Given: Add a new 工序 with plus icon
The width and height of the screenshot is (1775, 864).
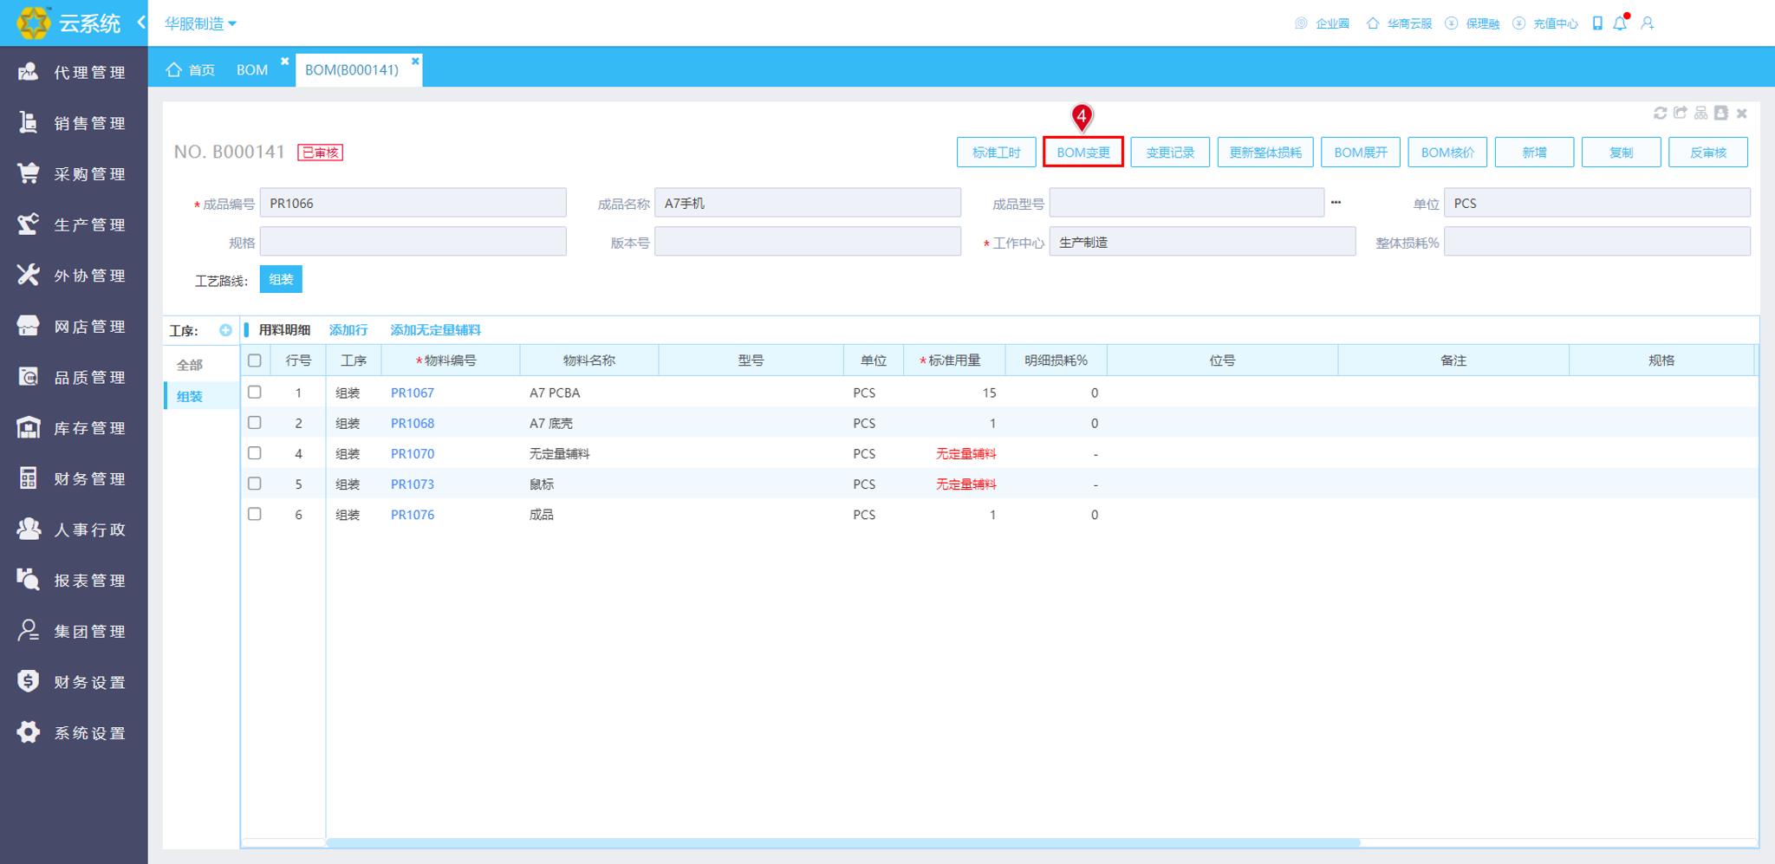Looking at the screenshot, I should pyautogui.click(x=225, y=330).
